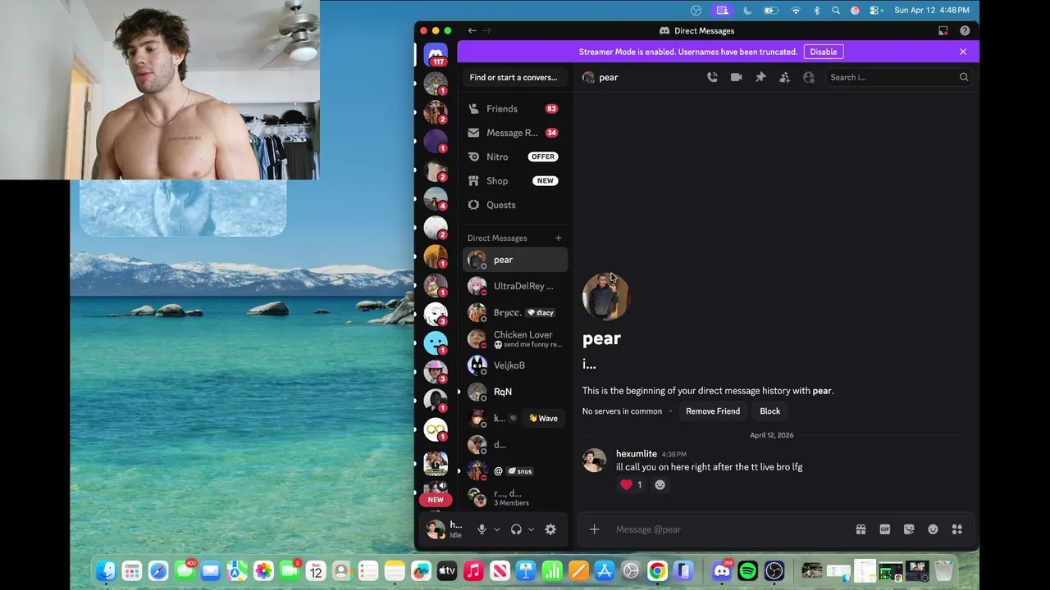Click Find or start a conversation field
This screenshot has width=1050, height=590.
[x=514, y=77]
